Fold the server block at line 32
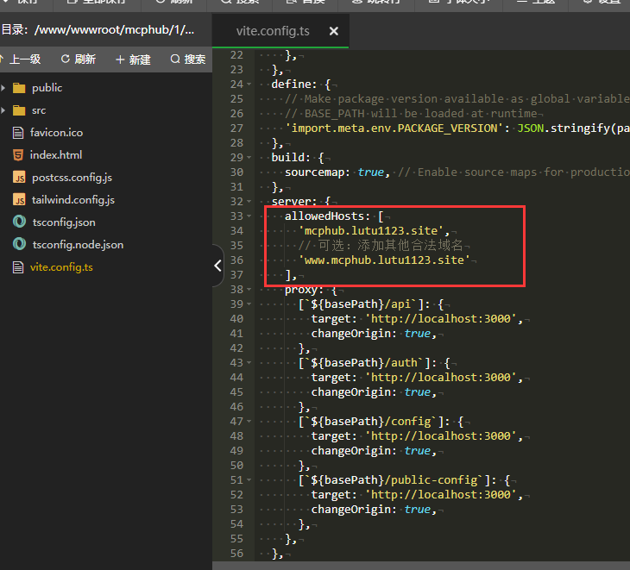The width and height of the screenshot is (630, 570). pos(250,202)
